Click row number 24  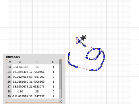(9, 72)
